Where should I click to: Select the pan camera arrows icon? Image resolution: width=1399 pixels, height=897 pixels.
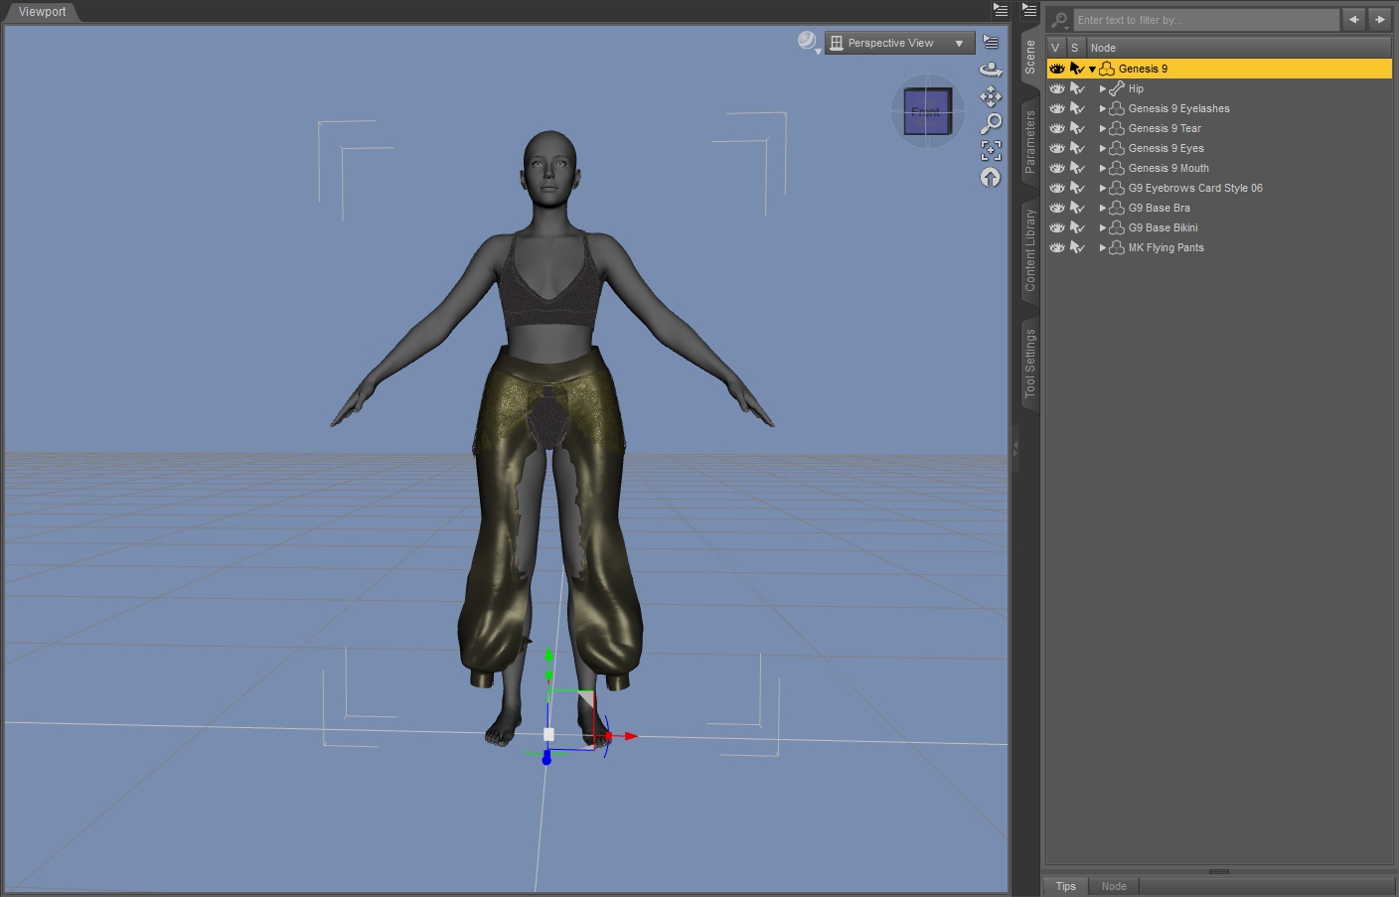[991, 96]
